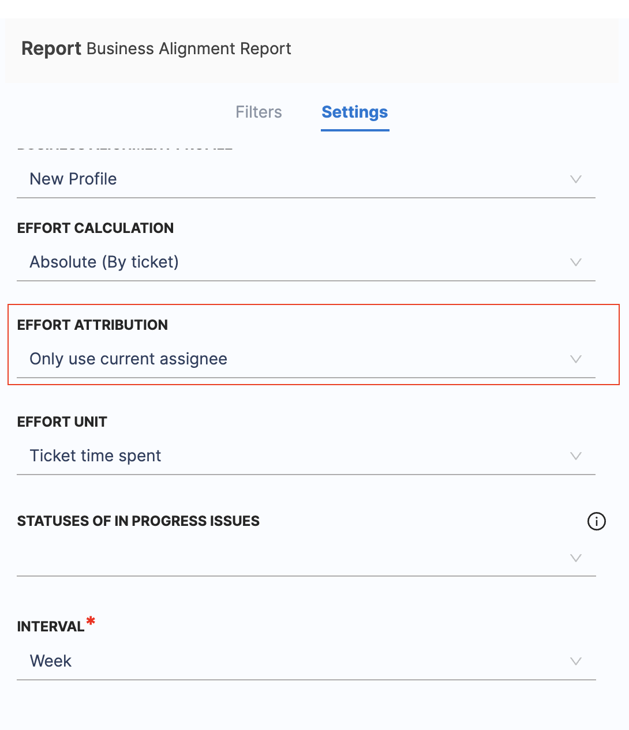Click the info icon beside Statuses of in Progress Issues
The height and width of the screenshot is (730, 629).
[x=597, y=521]
